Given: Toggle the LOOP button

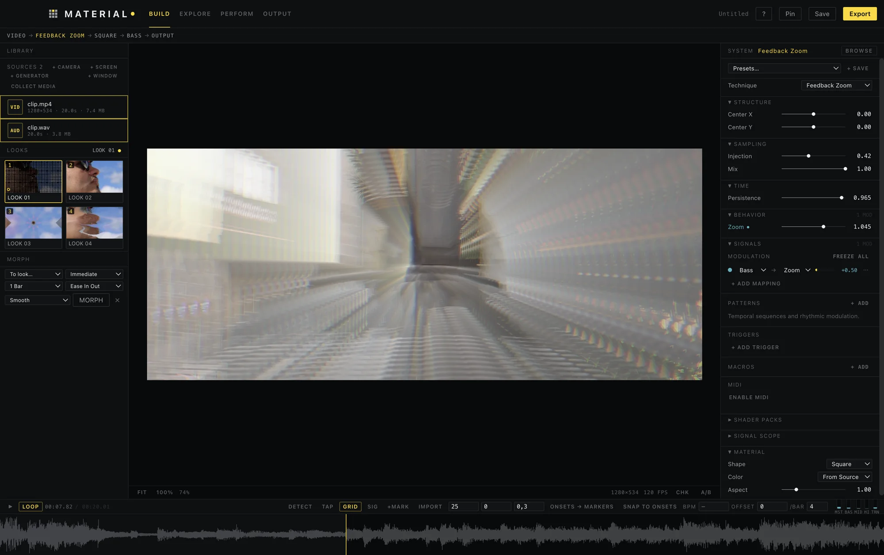Looking at the screenshot, I should 30,506.
